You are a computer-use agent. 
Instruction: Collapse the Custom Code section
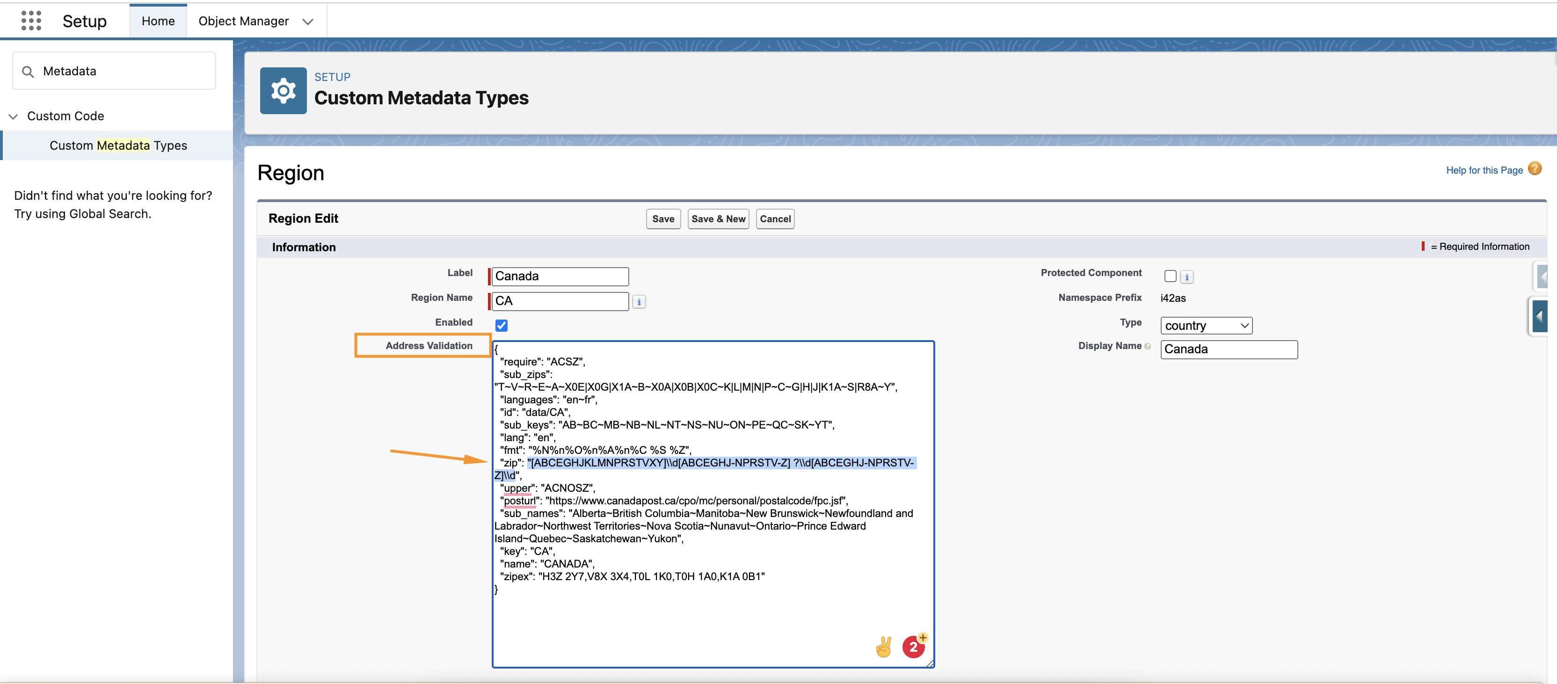pos(13,116)
